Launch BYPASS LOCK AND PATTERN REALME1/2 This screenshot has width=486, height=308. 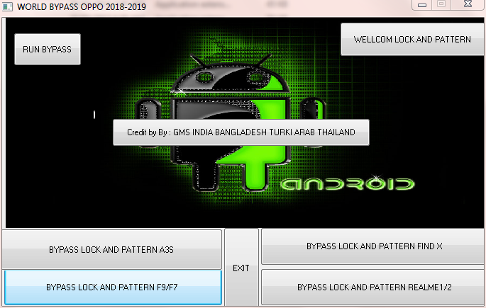coord(373,287)
